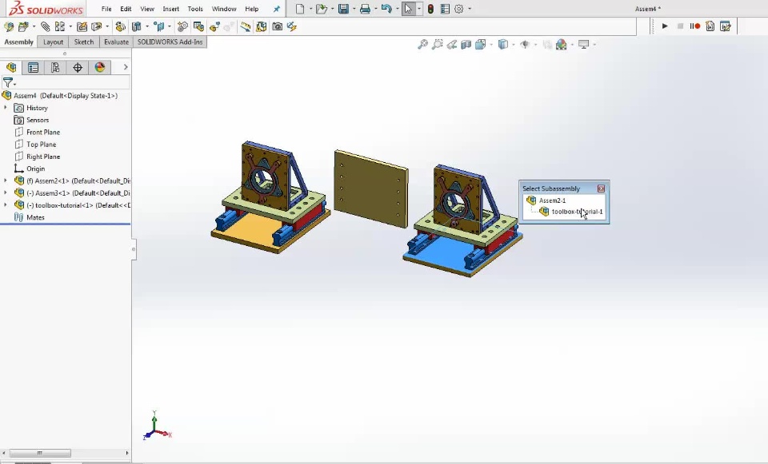768x464 pixels.
Task: Click the Smart Fasteners icon
Action: click(x=82, y=26)
